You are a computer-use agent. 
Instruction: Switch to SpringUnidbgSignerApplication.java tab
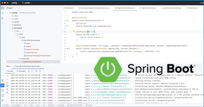[x=94, y=8]
